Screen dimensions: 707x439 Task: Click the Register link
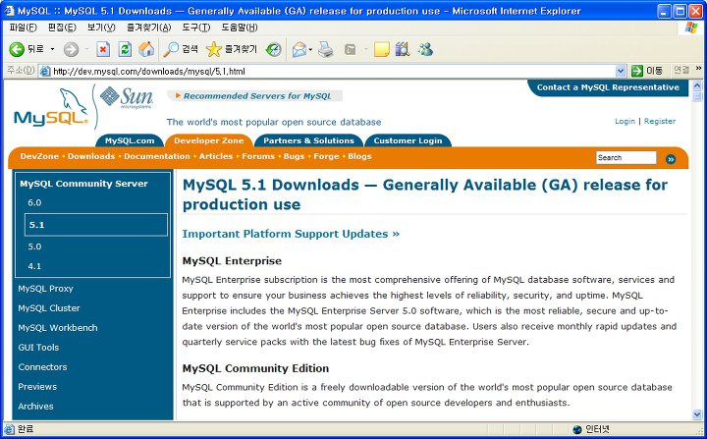[x=660, y=121]
